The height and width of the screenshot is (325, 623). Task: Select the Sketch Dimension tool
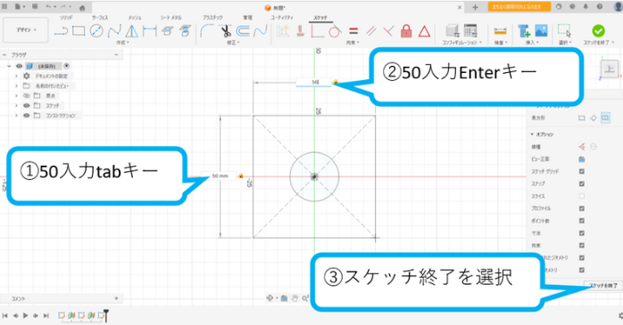(x=149, y=30)
